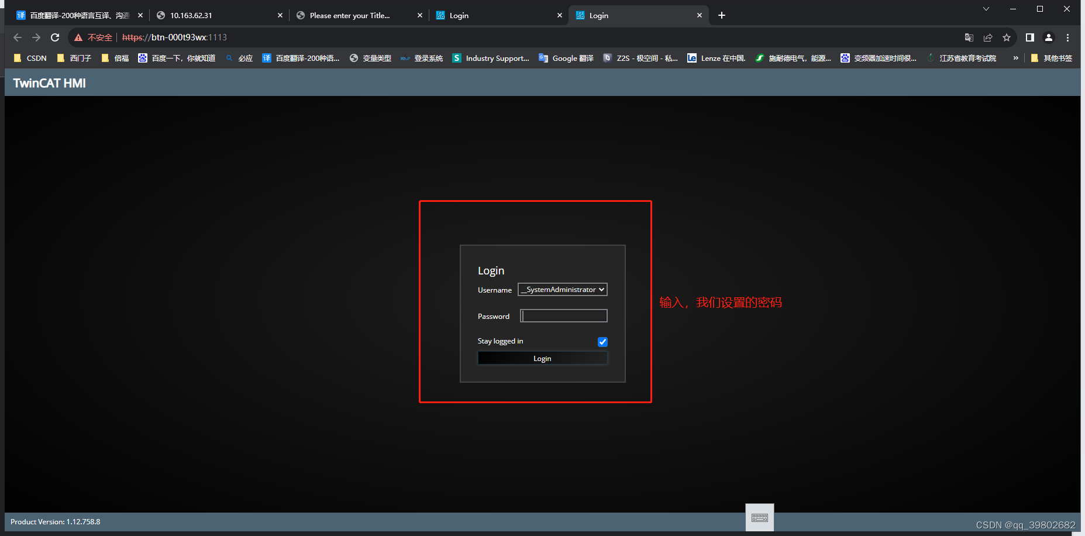Bookmark this page using the star icon
This screenshot has width=1085, height=536.
(x=1007, y=37)
